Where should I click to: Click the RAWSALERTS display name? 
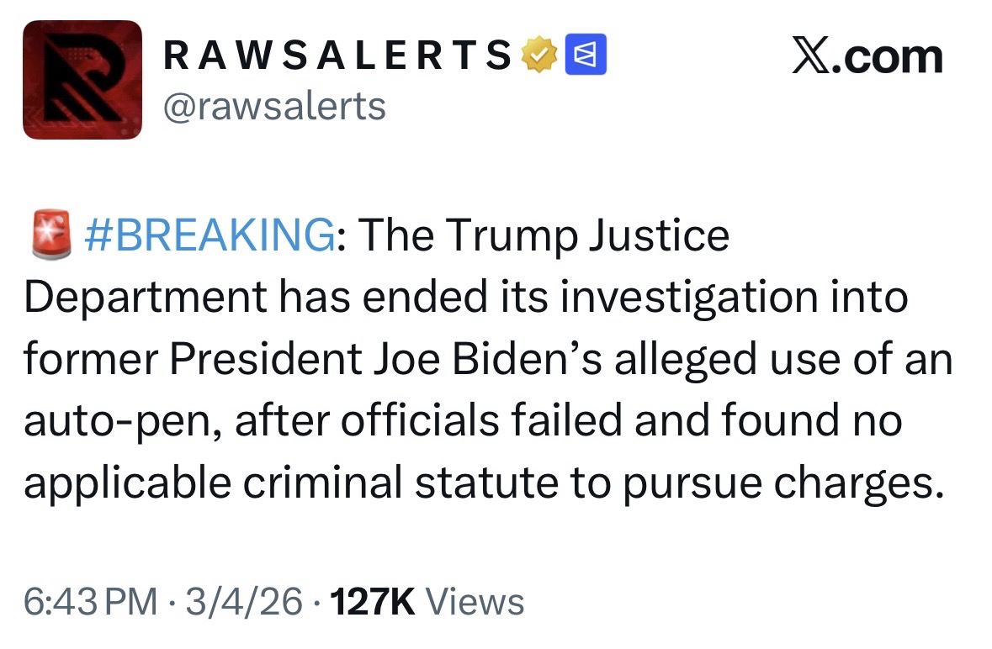(337, 57)
